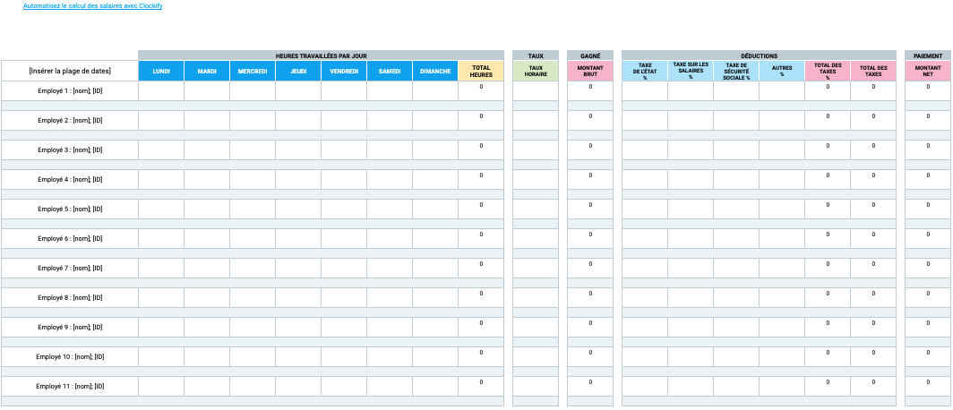953x410 pixels.
Task: Click the LUNDI column header
Action: tap(161, 71)
